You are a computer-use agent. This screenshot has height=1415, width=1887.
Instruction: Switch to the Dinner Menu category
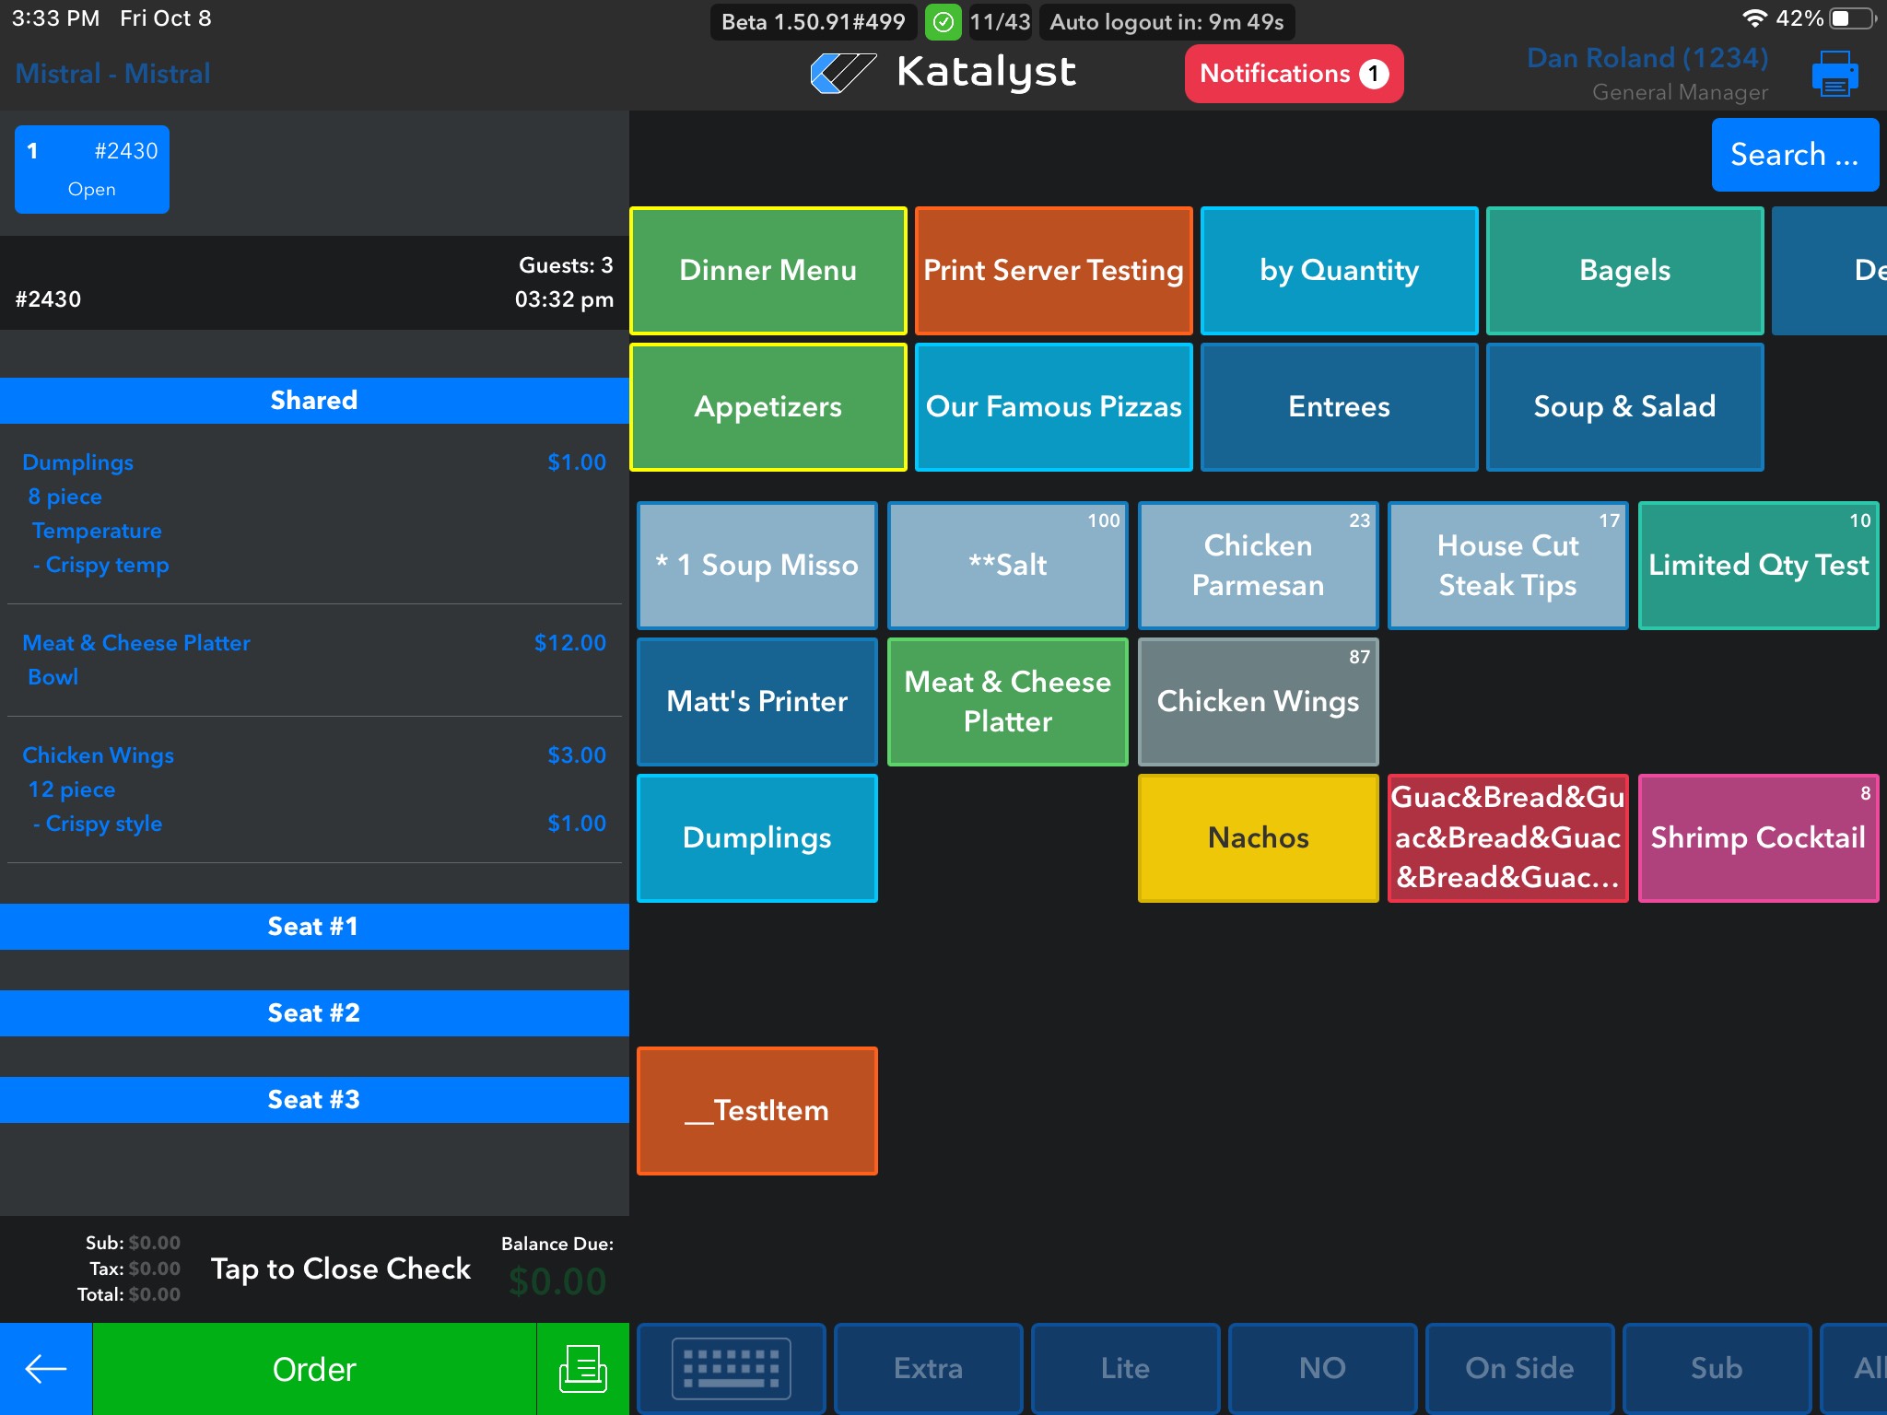tap(768, 271)
